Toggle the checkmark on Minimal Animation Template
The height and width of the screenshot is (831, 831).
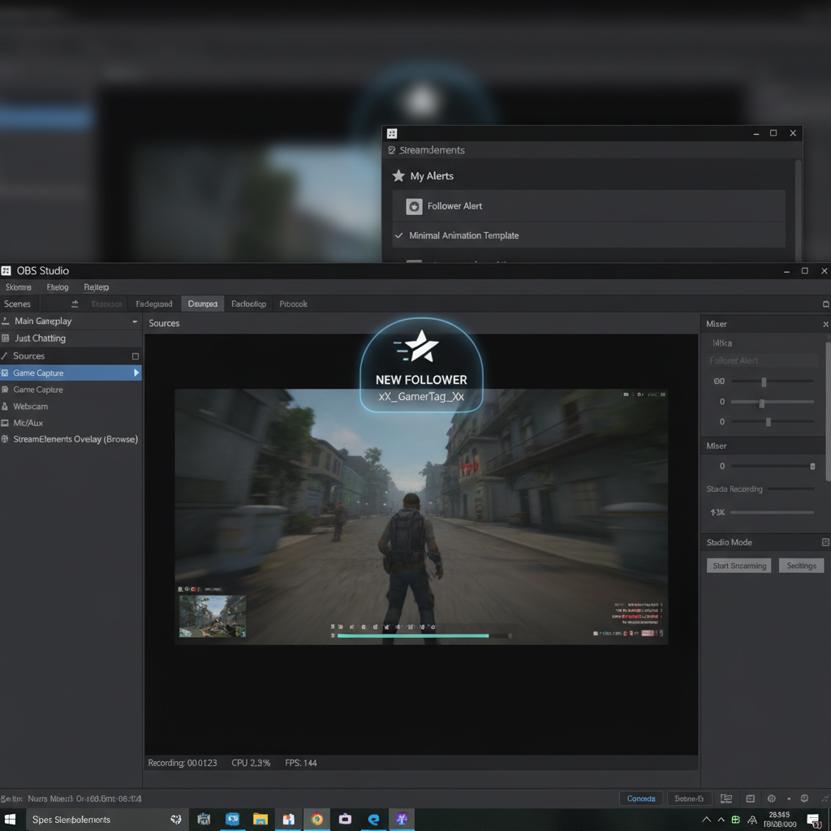point(398,235)
